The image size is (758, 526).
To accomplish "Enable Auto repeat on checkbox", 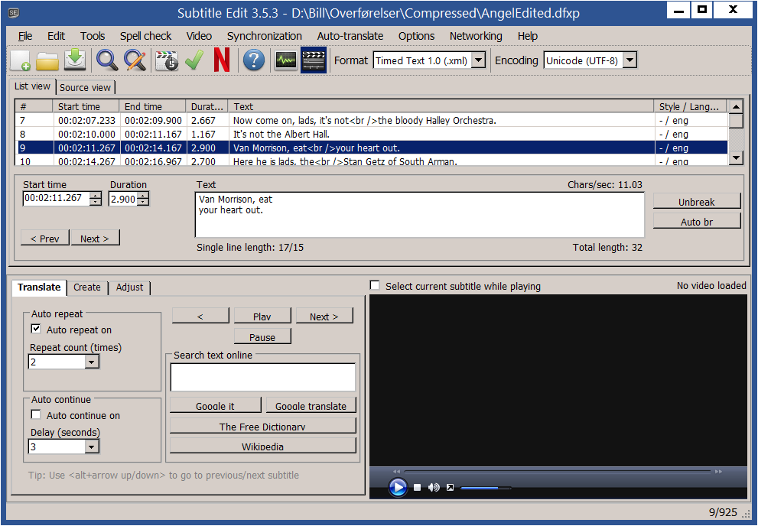I will pos(36,329).
